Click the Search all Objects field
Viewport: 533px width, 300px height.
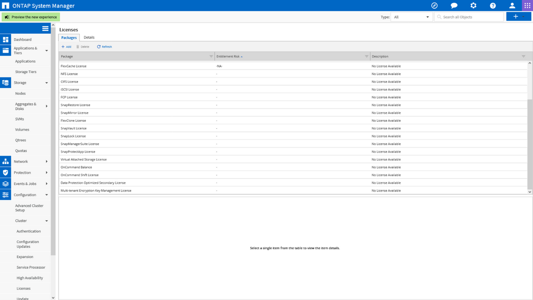(x=469, y=17)
